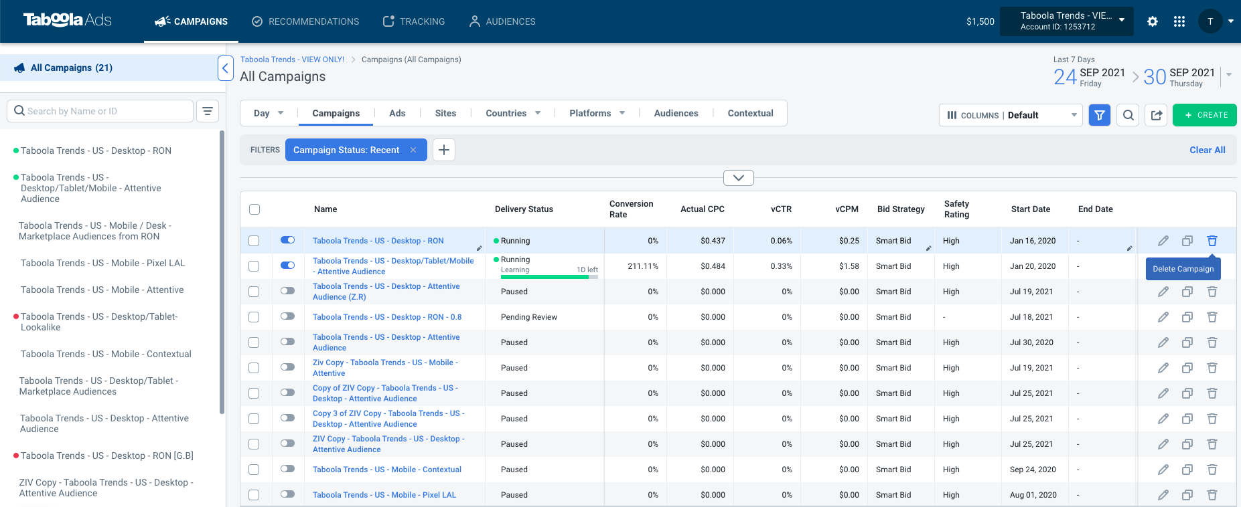
Task: Open the account selector dropdown
Action: pos(1067,21)
